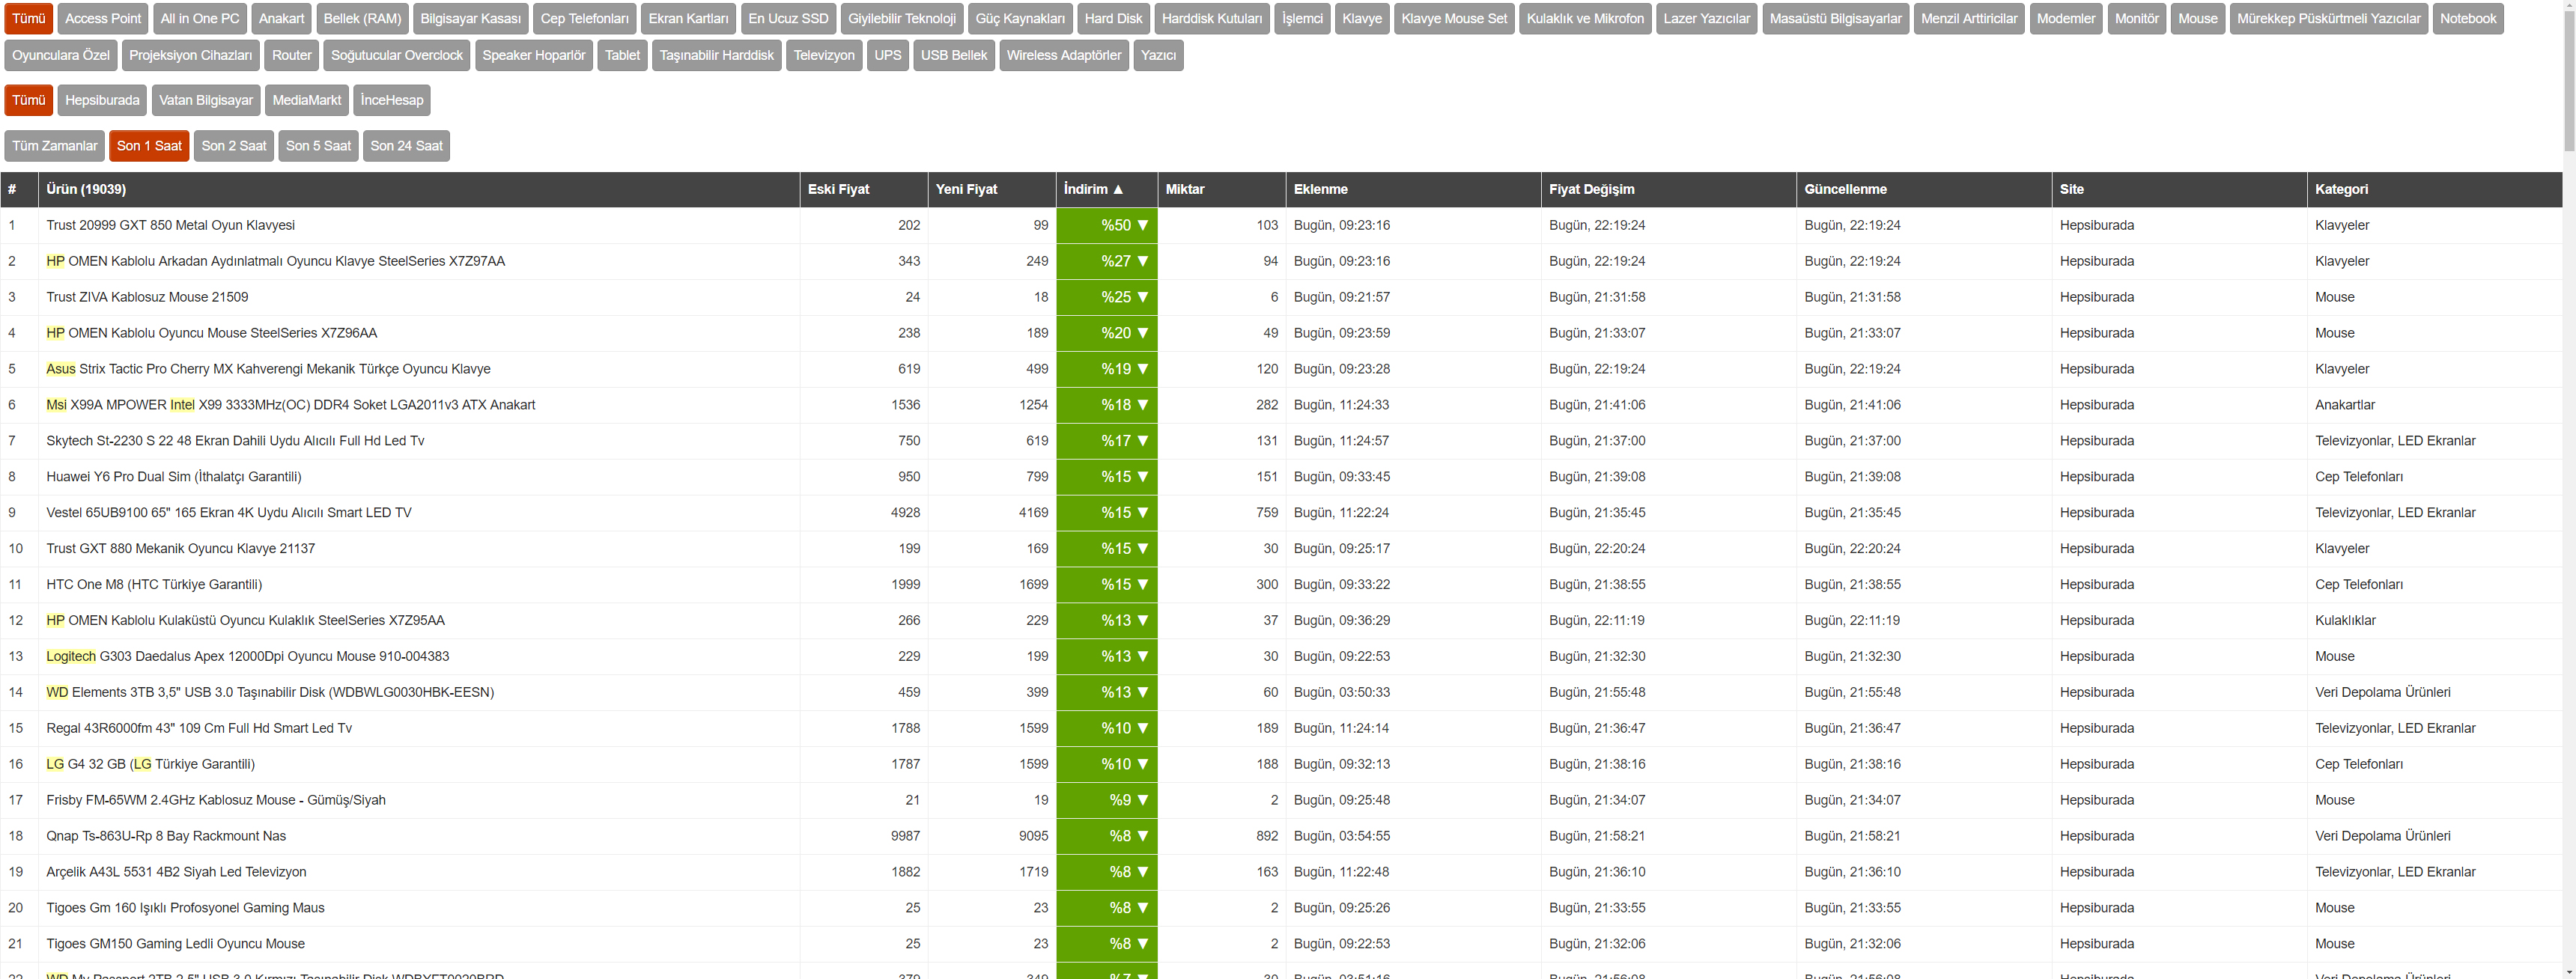Filter by Hard Disk category
This screenshot has width=2576, height=979.
[1113, 19]
